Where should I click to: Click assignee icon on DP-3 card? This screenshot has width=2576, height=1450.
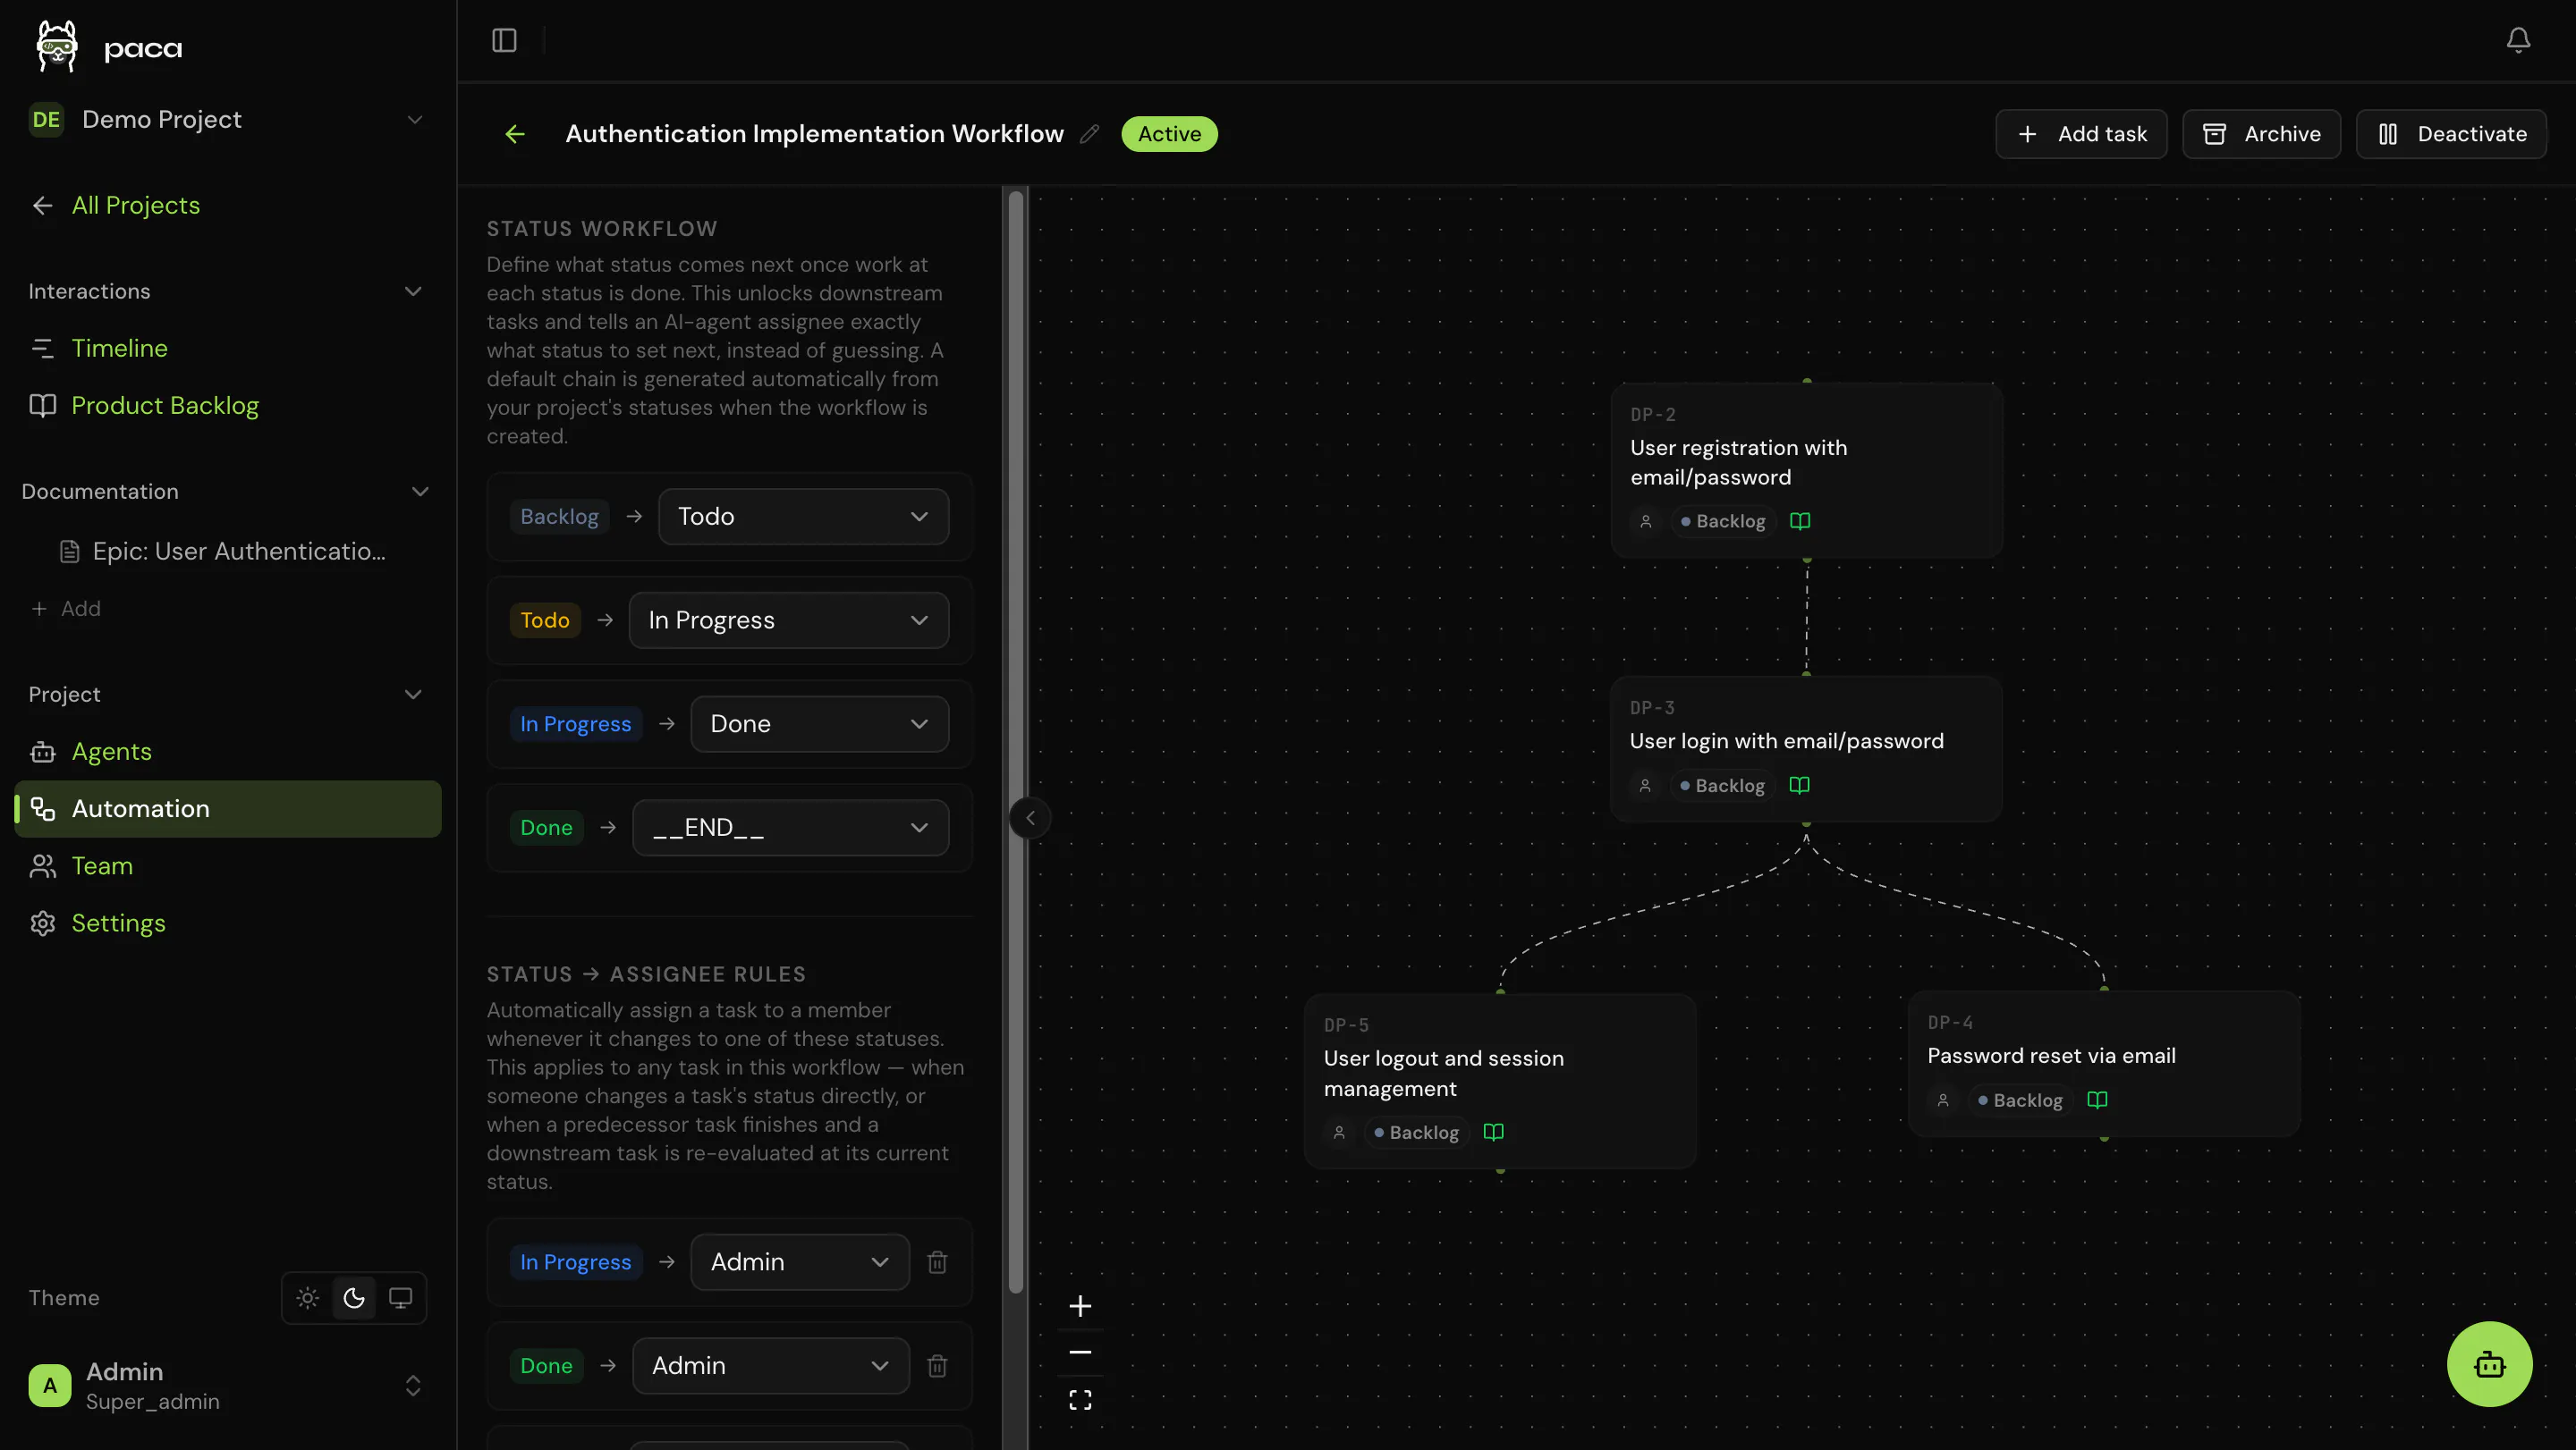1645,787
